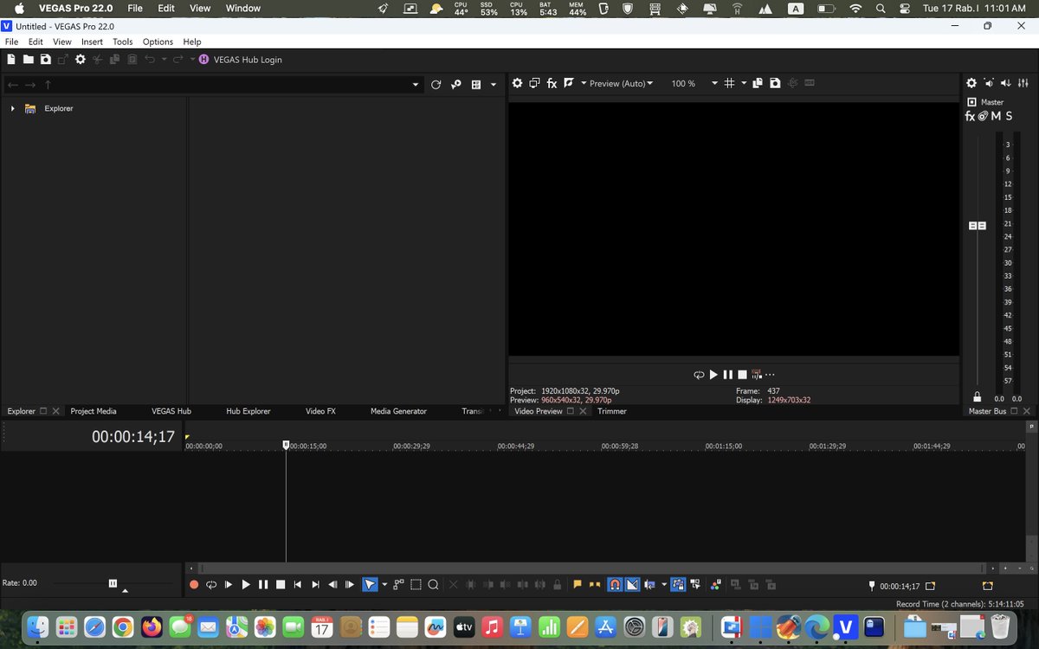Click the automation settings icon next to Master FX
This screenshot has height=649, width=1039.
[x=983, y=116]
